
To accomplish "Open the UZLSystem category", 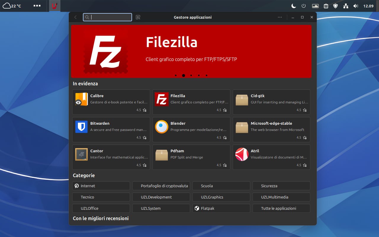I will coord(161,208).
